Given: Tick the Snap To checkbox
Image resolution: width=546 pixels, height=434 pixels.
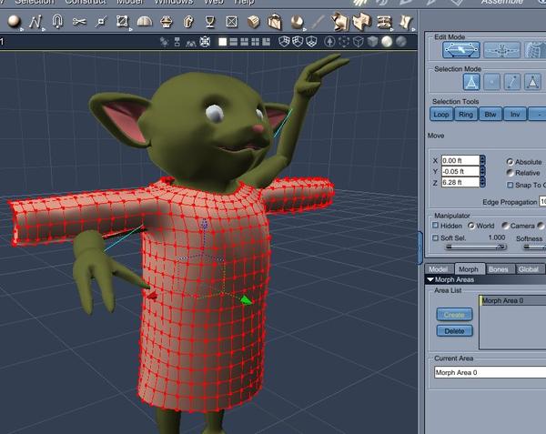Looking at the screenshot, I should click(x=511, y=185).
